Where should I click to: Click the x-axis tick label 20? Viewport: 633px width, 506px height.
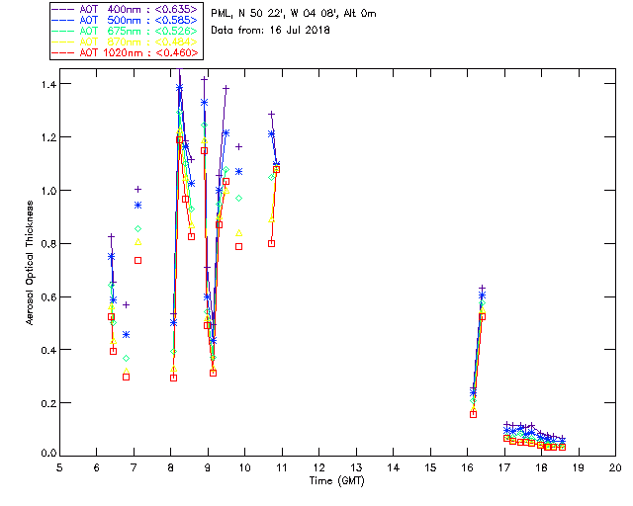tap(615, 466)
